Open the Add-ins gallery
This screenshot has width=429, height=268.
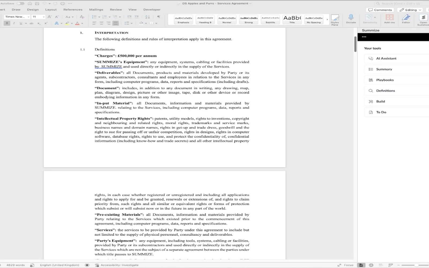tap(389, 19)
